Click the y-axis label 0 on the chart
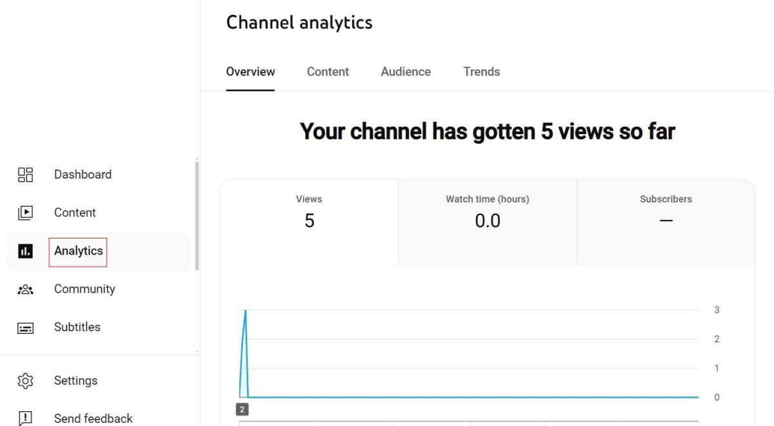 [x=717, y=398]
